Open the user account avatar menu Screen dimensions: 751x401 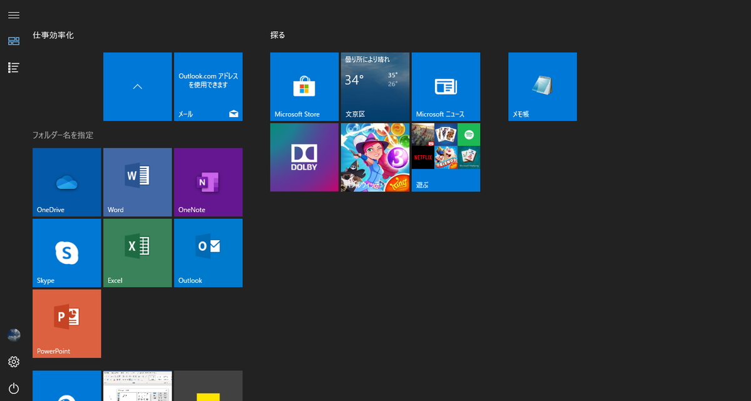[14, 335]
